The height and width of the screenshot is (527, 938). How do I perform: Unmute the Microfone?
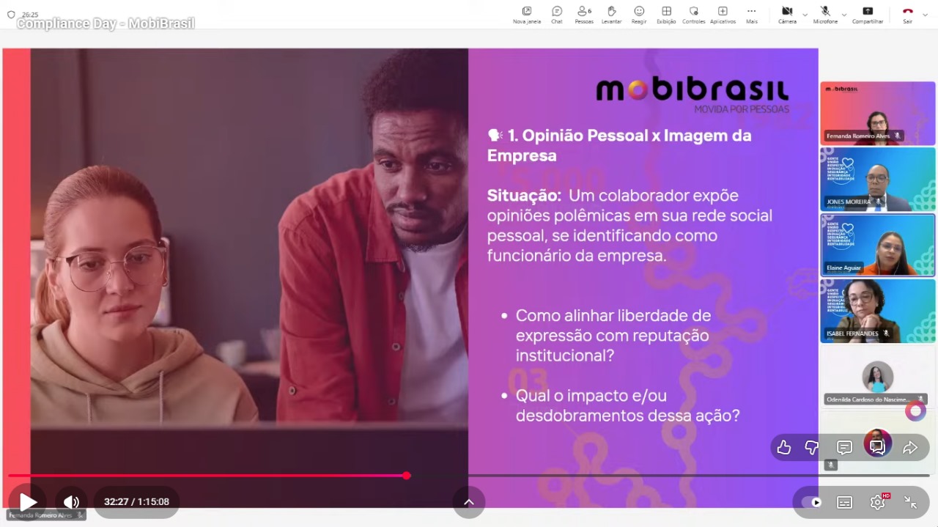(825, 14)
